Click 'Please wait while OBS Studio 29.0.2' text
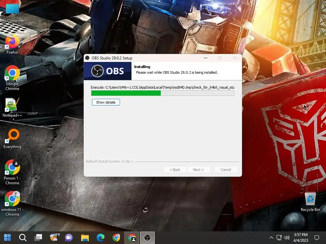Viewport: 326px width, 244px height. pos(177,72)
